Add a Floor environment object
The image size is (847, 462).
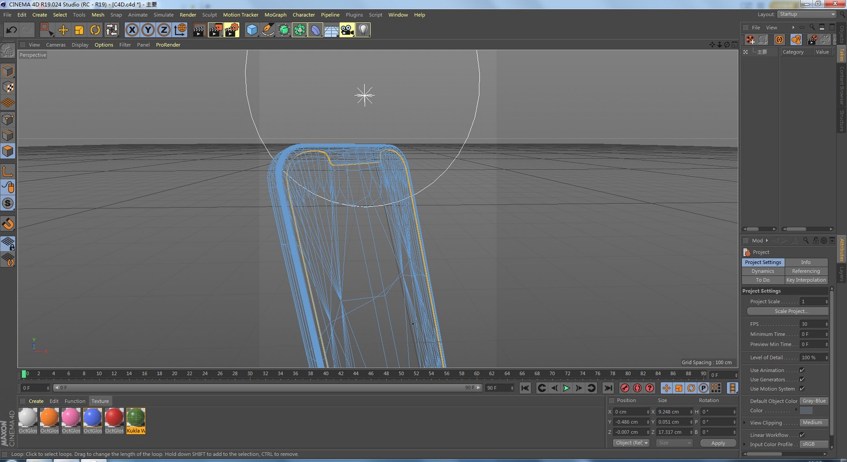pos(331,30)
